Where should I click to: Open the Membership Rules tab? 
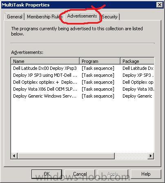[x=45, y=17]
